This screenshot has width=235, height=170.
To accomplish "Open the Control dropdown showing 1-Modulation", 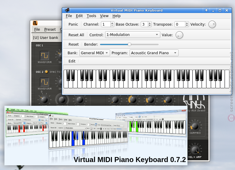I will pyautogui.click(x=133, y=35).
